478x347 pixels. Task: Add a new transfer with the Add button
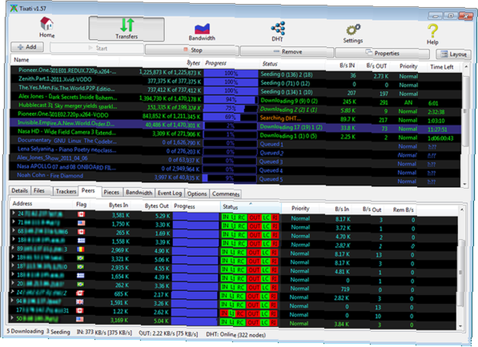(27, 47)
